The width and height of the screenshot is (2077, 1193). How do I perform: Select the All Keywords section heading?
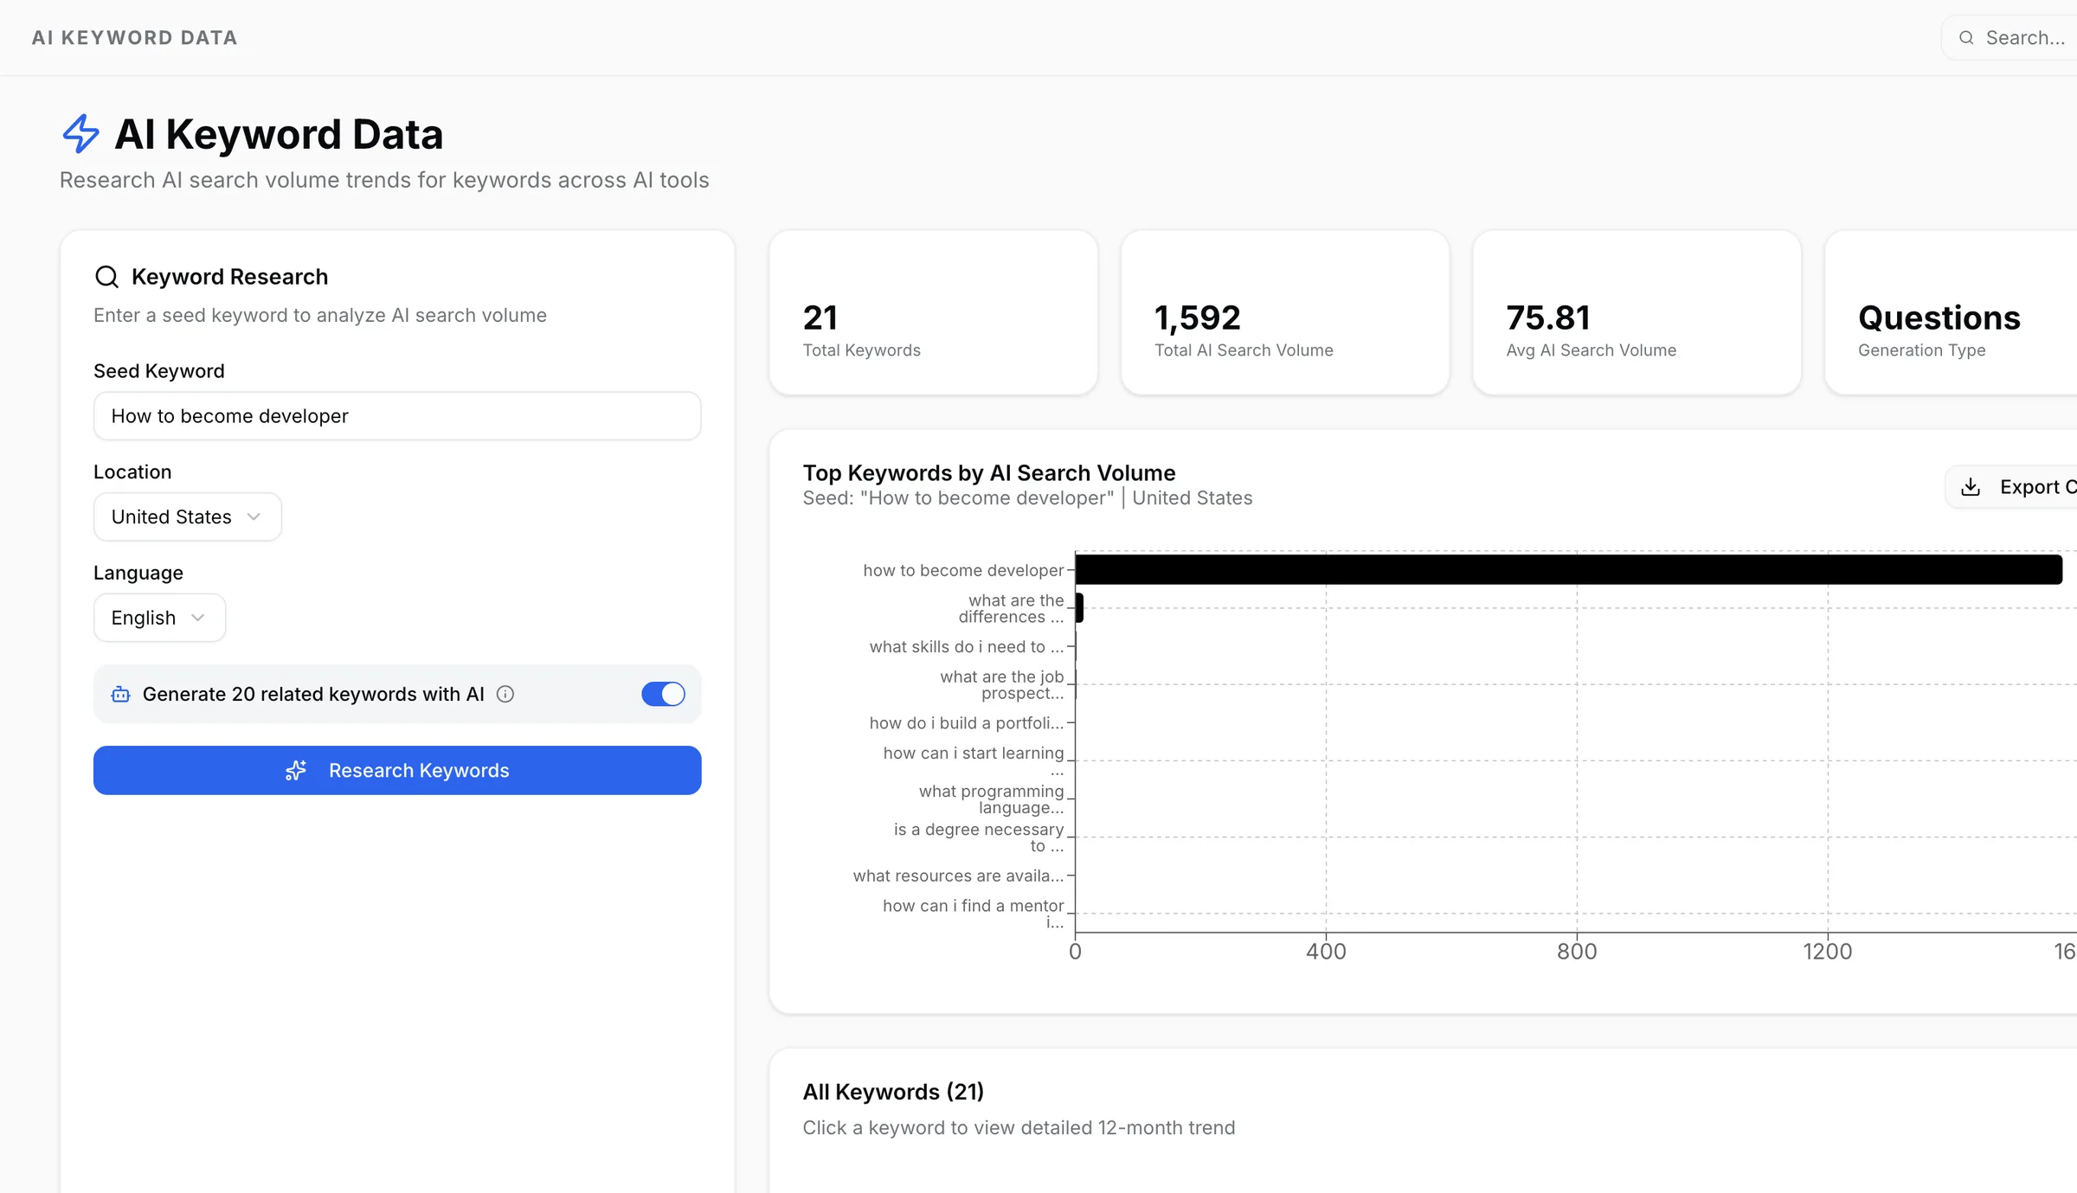[893, 1091]
